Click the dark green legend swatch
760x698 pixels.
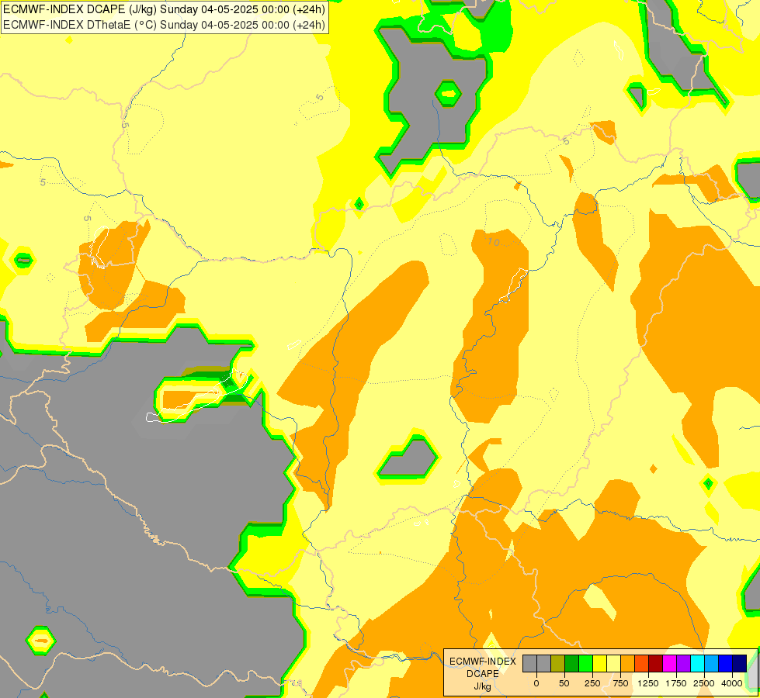coord(572,664)
